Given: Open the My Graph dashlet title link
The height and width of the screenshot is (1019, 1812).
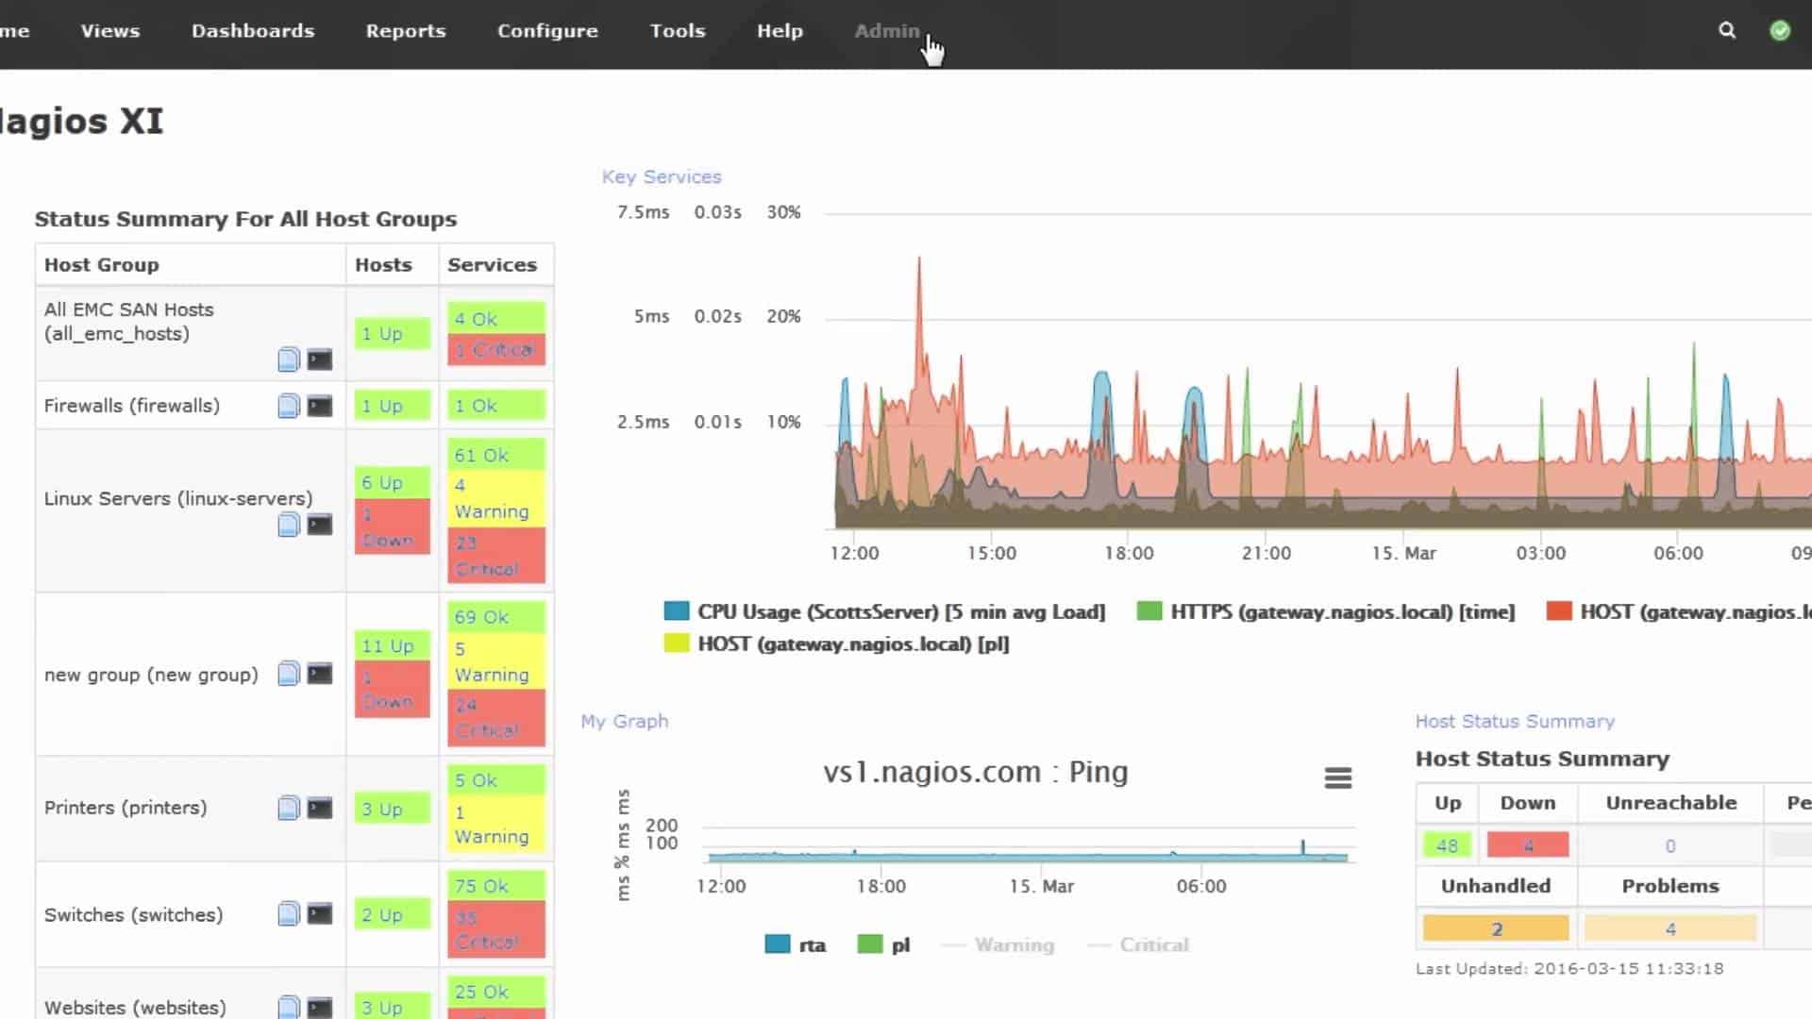Looking at the screenshot, I should pyautogui.click(x=625, y=721).
